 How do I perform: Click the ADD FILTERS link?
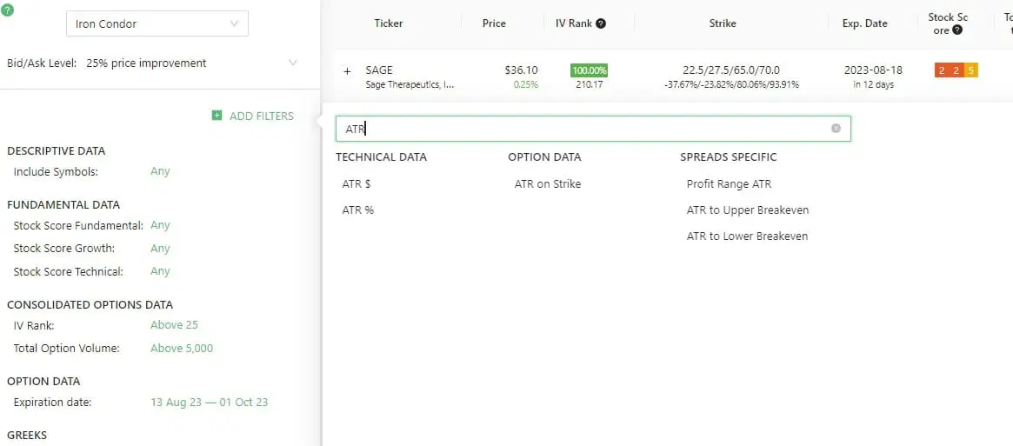(261, 116)
